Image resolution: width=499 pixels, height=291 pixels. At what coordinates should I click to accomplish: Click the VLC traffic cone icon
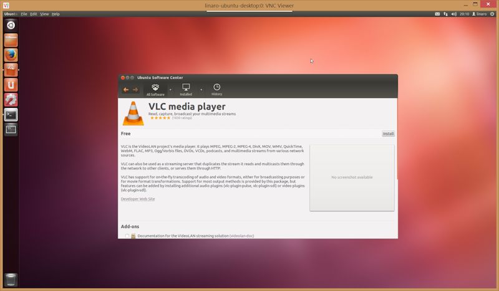tap(133, 113)
